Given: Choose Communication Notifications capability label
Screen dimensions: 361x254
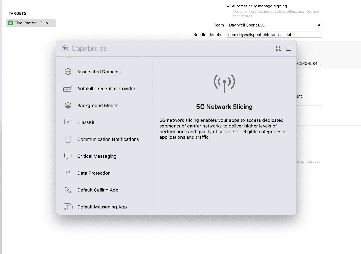Looking at the screenshot, I should pyautogui.click(x=108, y=139).
